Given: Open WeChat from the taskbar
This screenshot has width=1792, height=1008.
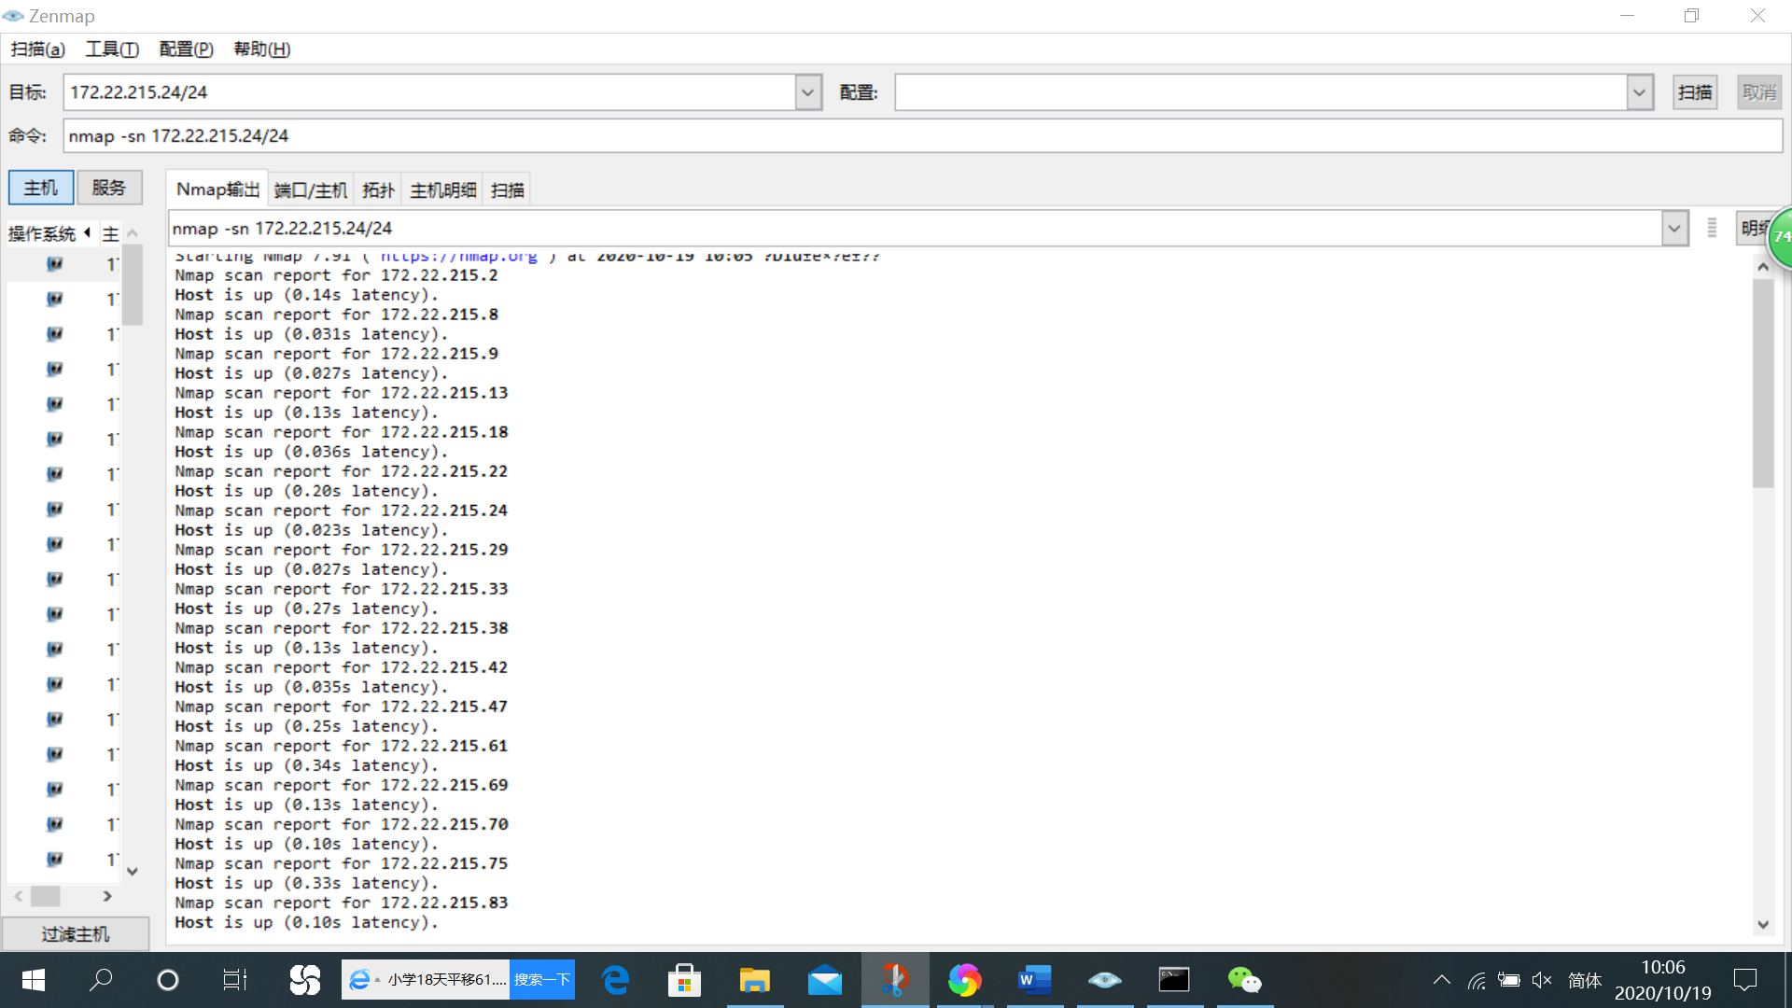Looking at the screenshot, I should [x=1243, y=980].
